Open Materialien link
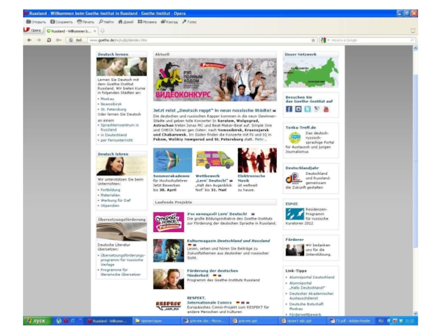 pyautogui.click(x=110, y=195)
